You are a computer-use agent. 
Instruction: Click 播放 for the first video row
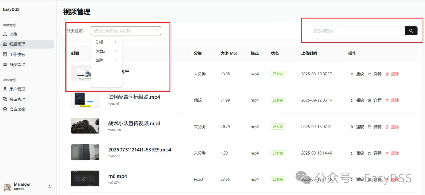point(357,74)
